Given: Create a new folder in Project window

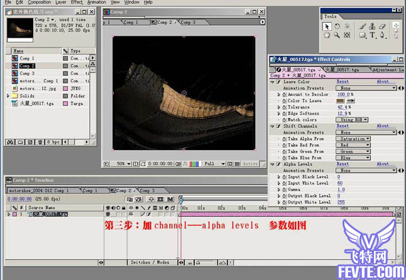Looking at the screenshot, I should click(x=20, y=142).
